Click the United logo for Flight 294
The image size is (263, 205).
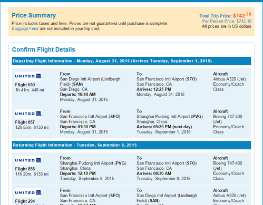pos(28,193)
